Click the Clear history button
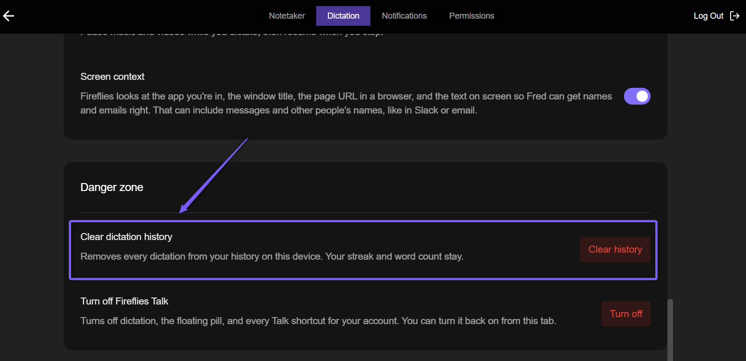 point(615,249)
